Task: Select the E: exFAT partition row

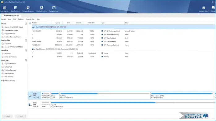Action: (123, 56)
